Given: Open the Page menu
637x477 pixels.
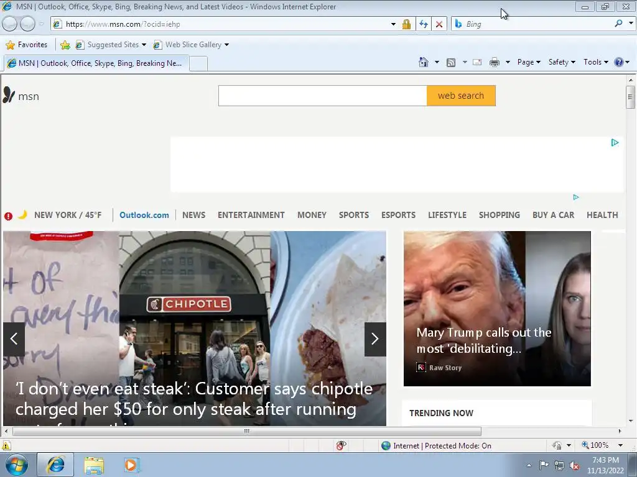Looking at the screenshot, I should pyautogui.click(x=529, y=62).
